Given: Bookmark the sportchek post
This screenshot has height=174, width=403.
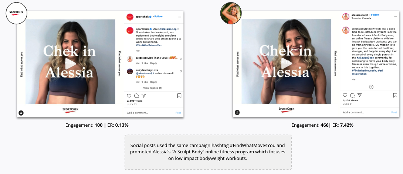Looking at the screenshot, I should point(179,96).
